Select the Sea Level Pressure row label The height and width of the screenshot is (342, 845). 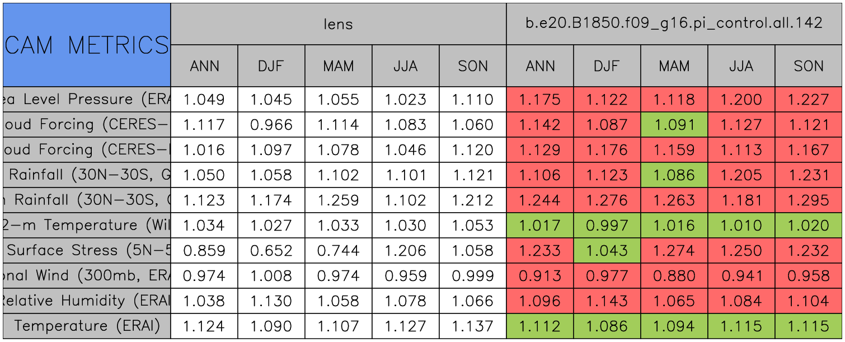click(87, 100)
